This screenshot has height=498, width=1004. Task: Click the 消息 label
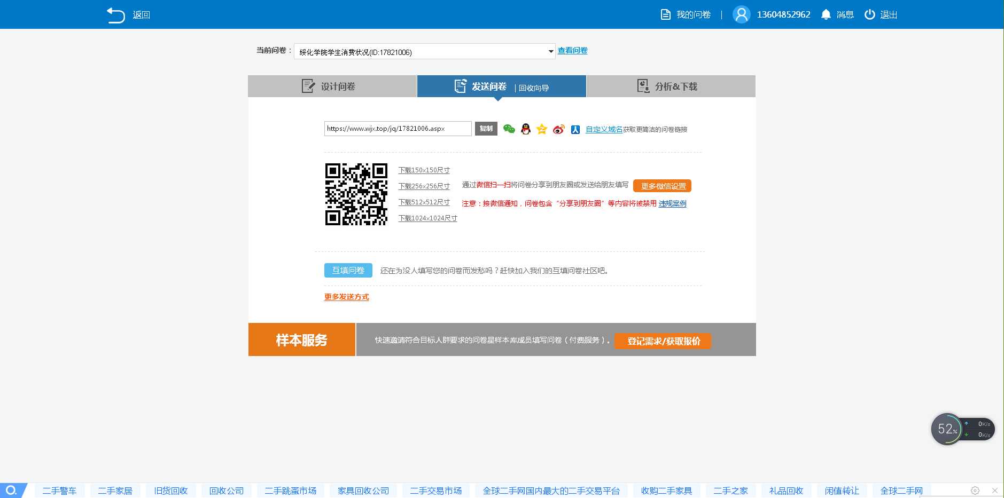(845, 15)
